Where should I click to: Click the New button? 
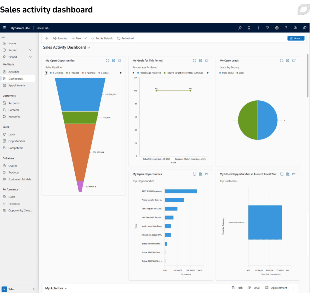tap(76, 38)
